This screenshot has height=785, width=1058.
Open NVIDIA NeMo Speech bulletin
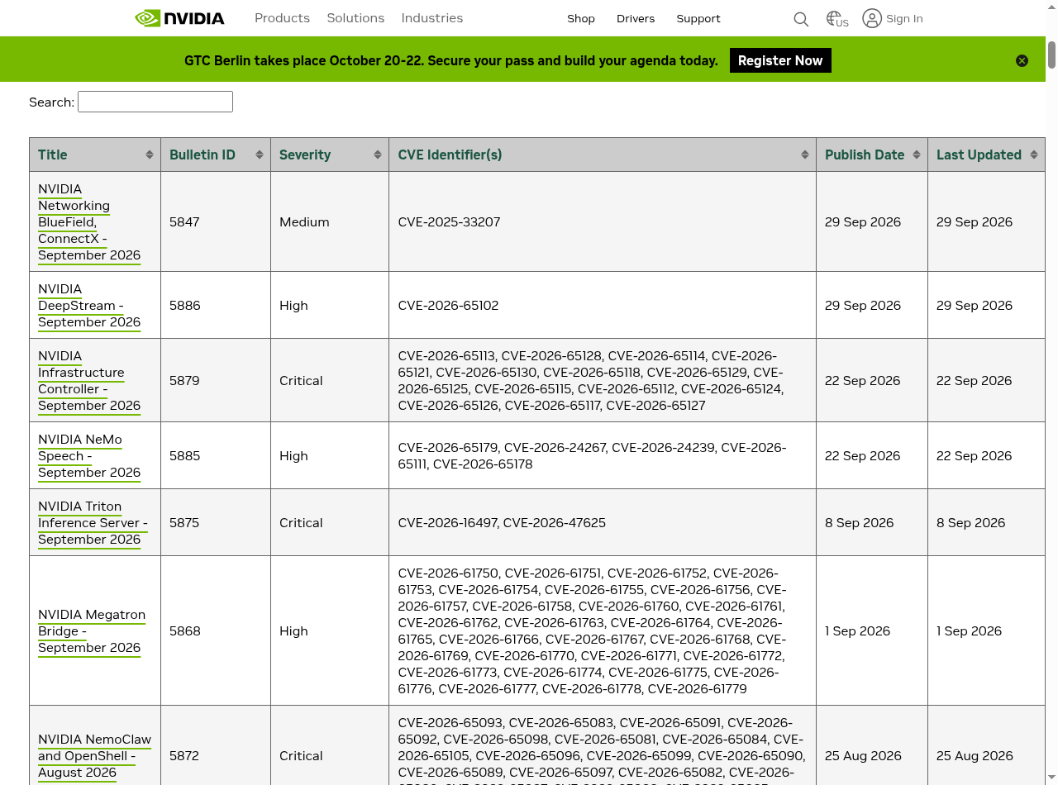(89, 456)
